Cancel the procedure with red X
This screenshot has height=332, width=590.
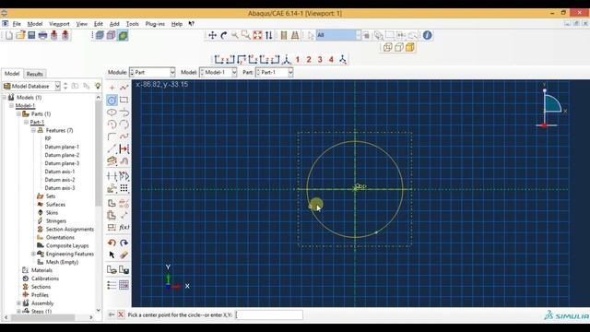click(121, 314)
